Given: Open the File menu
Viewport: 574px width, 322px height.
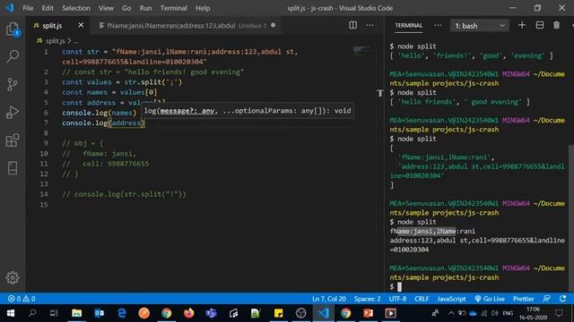Looking at the screenshot, I should (x=28, y=8).
